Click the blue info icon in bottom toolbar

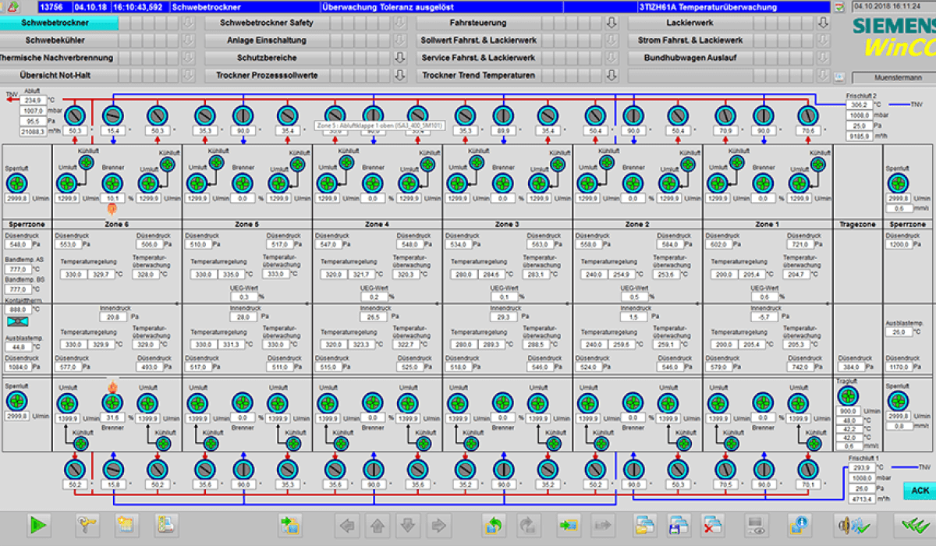[x=799, y=525]
